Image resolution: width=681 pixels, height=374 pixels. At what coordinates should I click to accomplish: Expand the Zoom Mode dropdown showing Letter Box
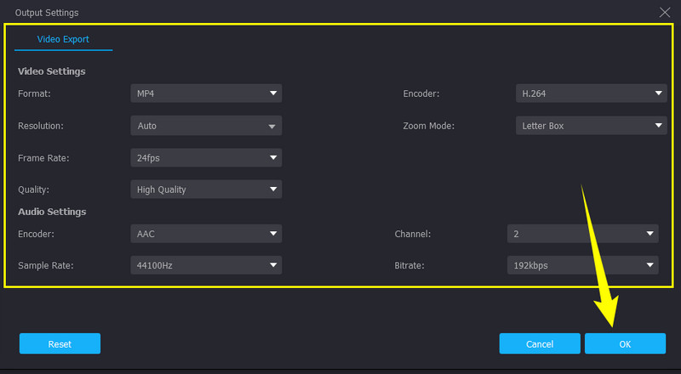590,126
